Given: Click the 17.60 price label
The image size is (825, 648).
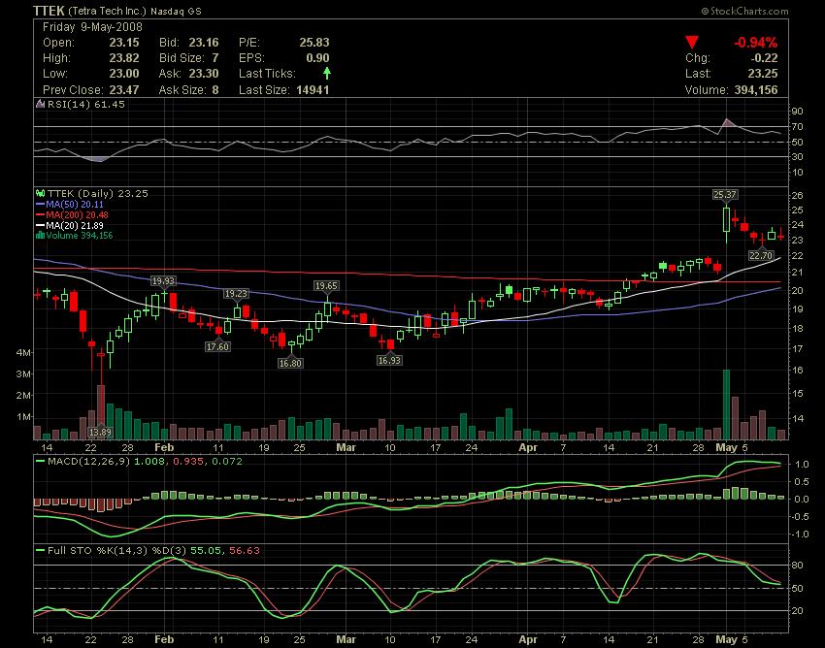Looking at the screenshot, I should (217, 347).
